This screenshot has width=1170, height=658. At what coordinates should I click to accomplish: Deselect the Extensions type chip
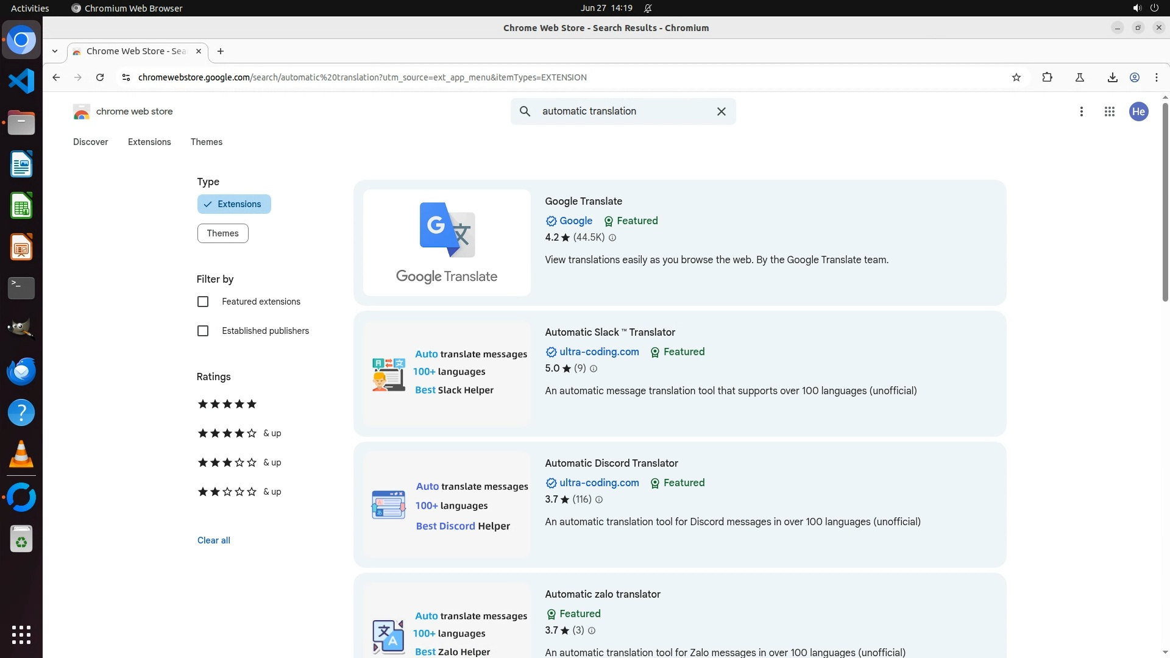point(234,204)
